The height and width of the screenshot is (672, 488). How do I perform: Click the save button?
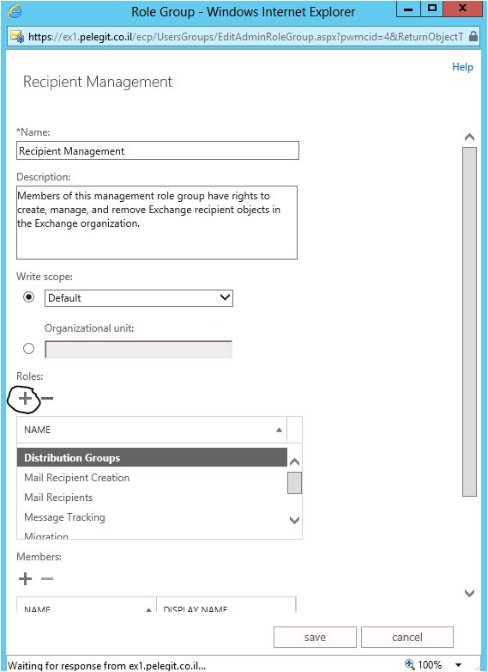point(315,638)
